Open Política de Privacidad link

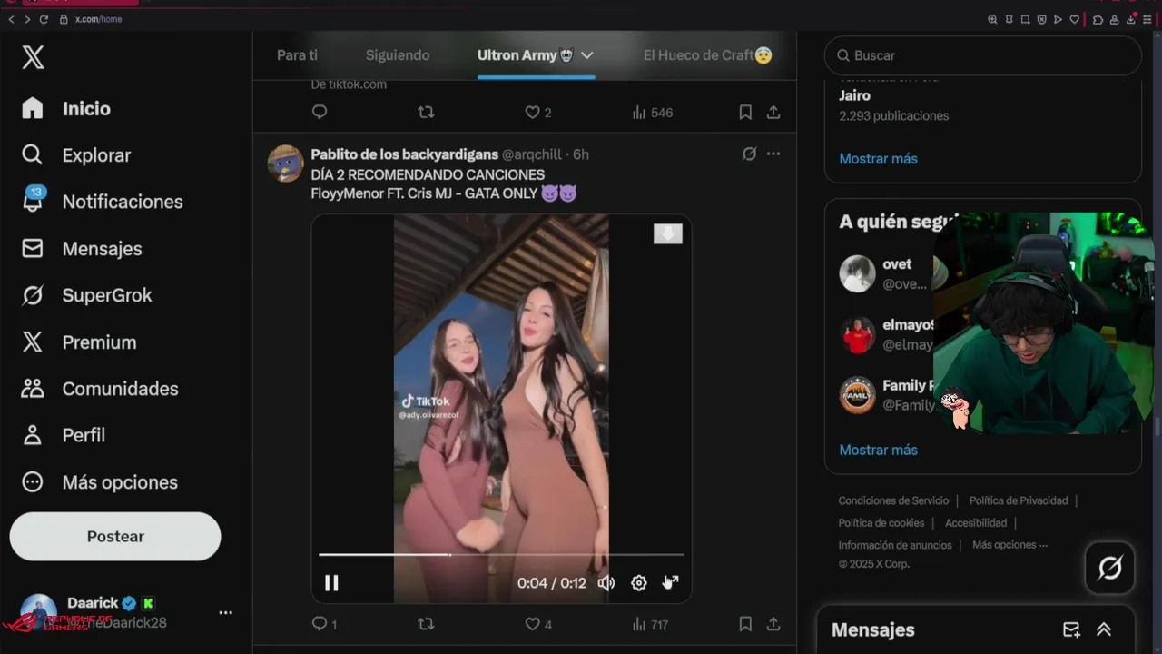coord(1019,500)
